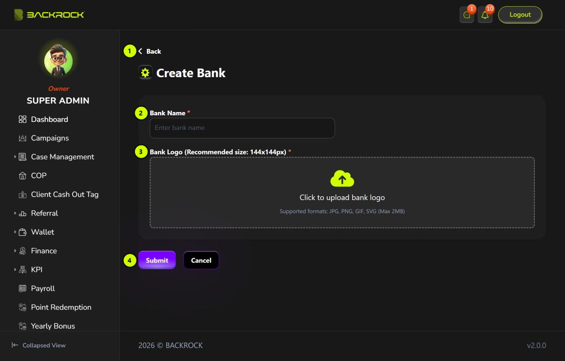Click the Logout button
565x361 pixels.
click(x=520, y=15)
